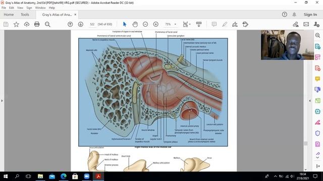Open the Protect shield side tool

[317, 133]
